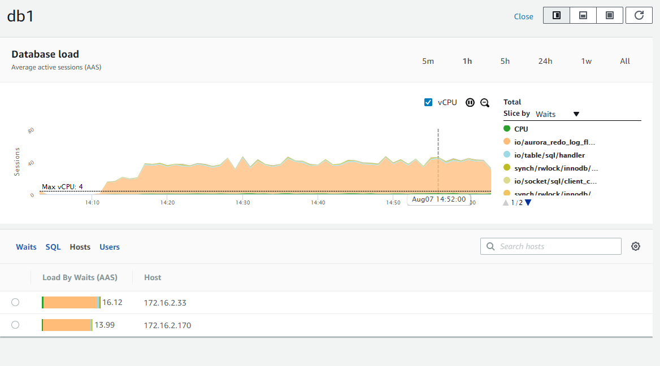Set time range to 5h
The image size is (660, 366).
click(x=505, y=61)
